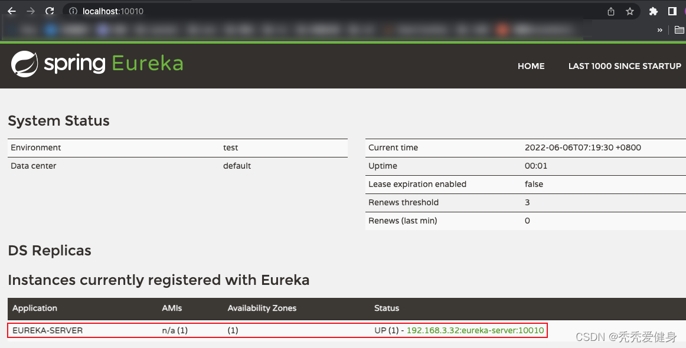Open LAST 1000 SINCE STARTUP link
Screen dimensions: 686x348
pyautogui.click(x=625, y=66)
